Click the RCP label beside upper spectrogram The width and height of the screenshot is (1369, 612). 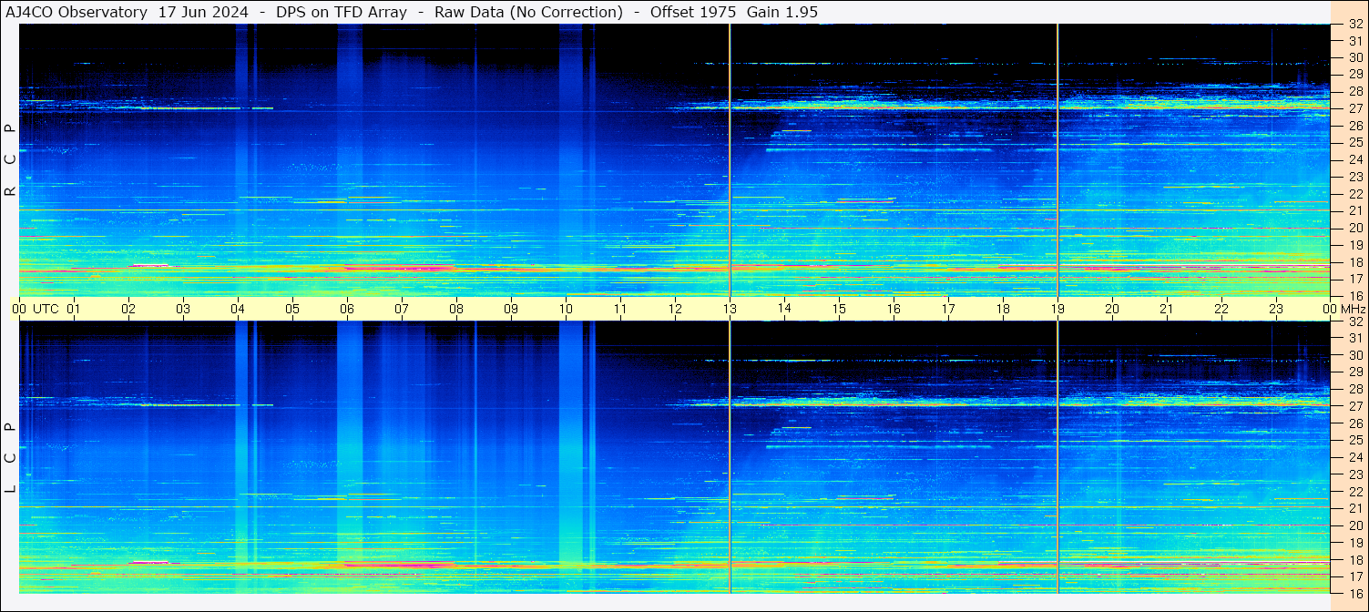pos(10,160)
